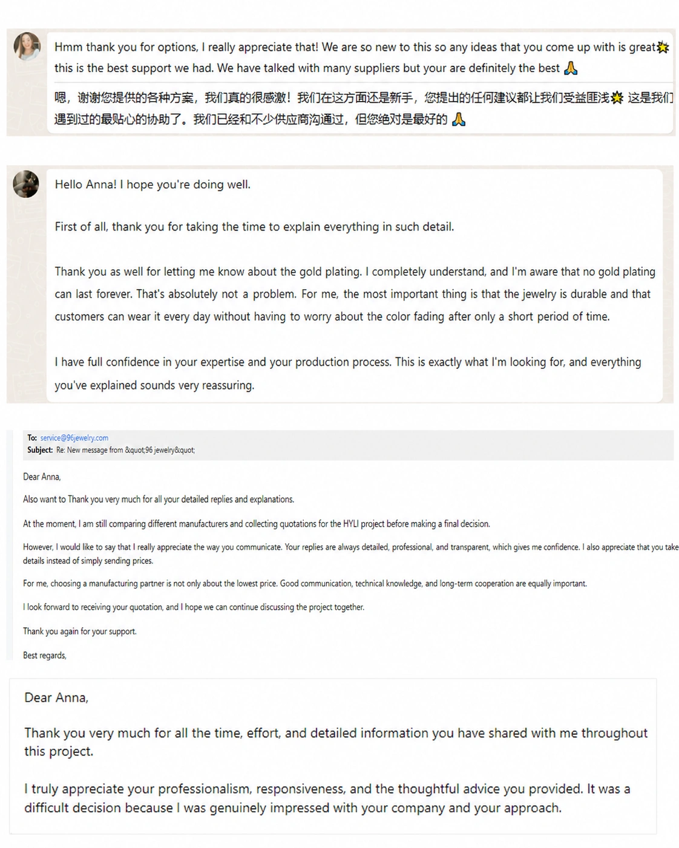Screen dimensions: 679x848
Task: Click the 'Best regards,' closing line
Action: click(45, 656)
